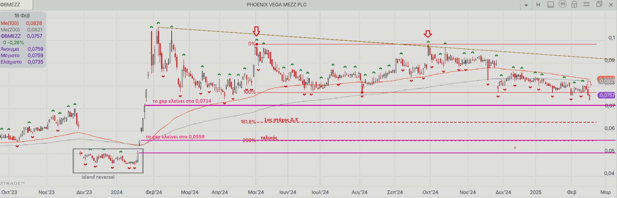Viewport: 617px width, 198px height.
Task: Select the 'τελικός' target annotation
Action: coord(269,138)
